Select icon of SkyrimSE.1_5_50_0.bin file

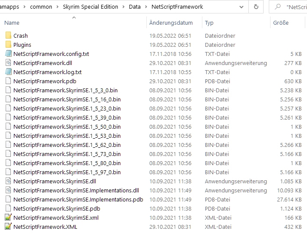tap(8, 127)
